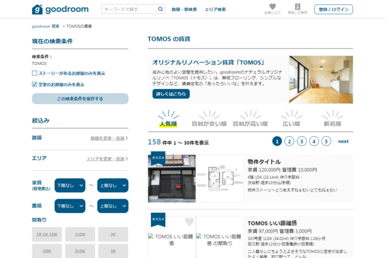Image resolution: width=385 pixels, height=258 pixels.
Task: Sort by 賃料が安い順 tab
Action: point(209,119)
